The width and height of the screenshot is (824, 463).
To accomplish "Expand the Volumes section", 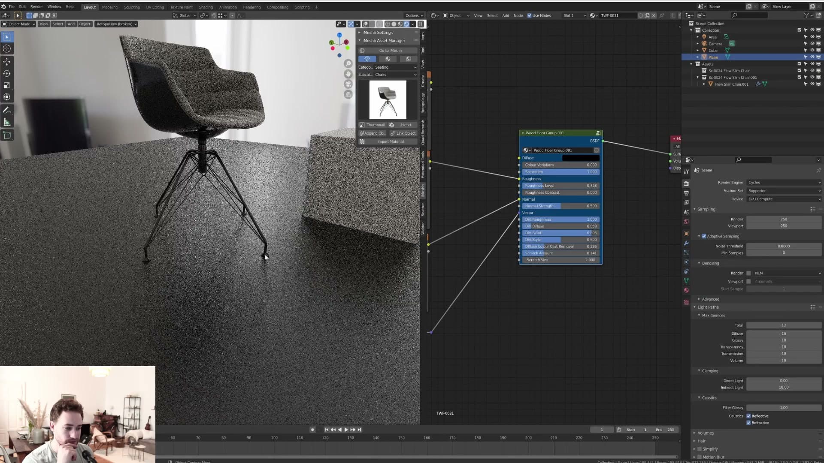I will click(x=706, y=433).
